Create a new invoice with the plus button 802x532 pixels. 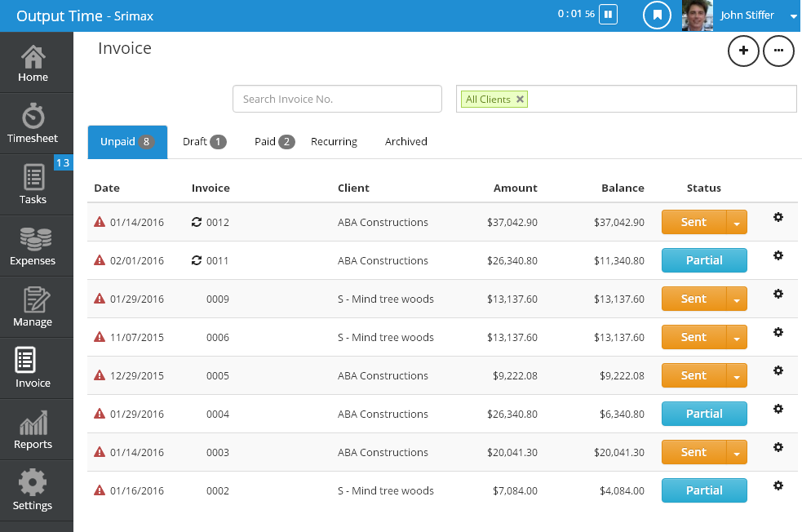[743, 51]
